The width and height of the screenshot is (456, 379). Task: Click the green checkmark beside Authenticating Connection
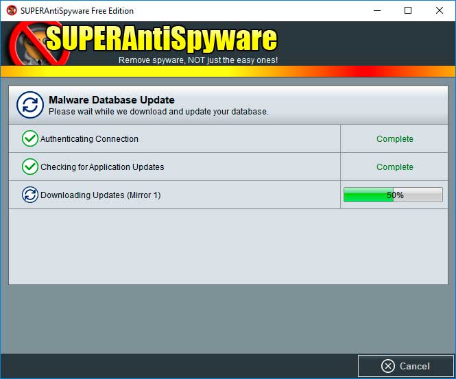tap(30, 138)
